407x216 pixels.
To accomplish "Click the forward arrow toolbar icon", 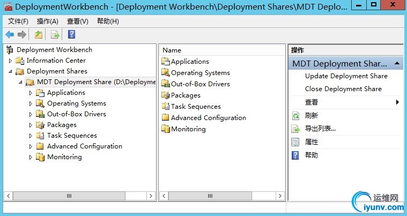I will pyautogui.click(x=22, y=35).
